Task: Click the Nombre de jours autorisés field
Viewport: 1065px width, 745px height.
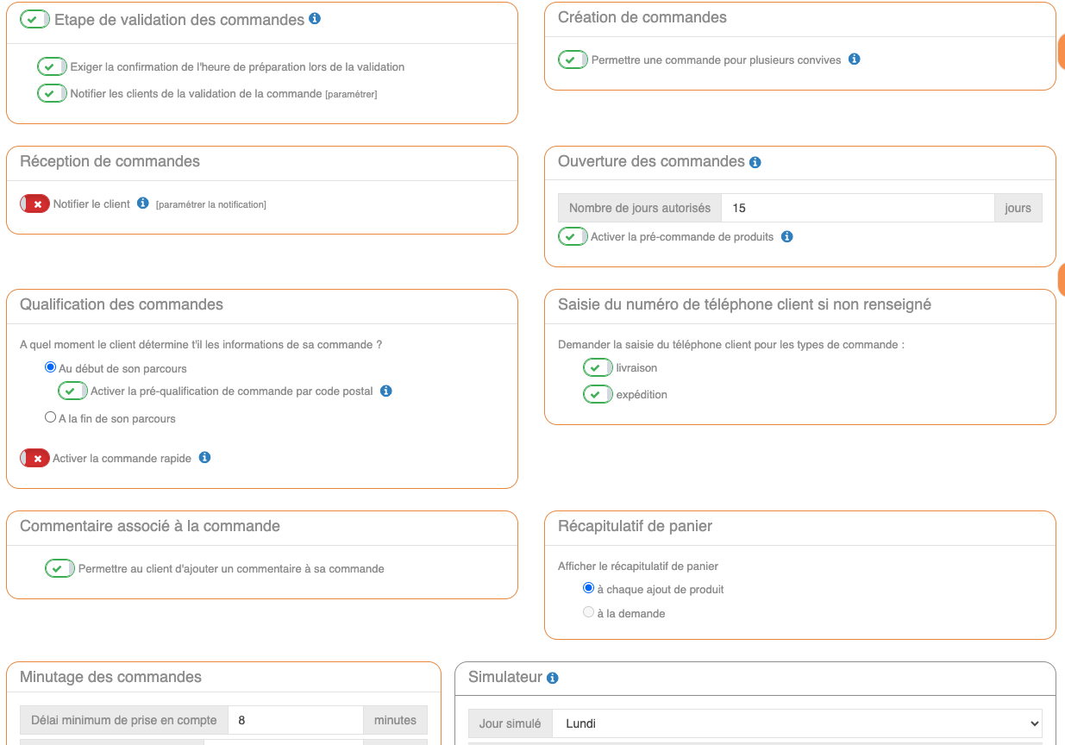Action: (x=856, y=208)
